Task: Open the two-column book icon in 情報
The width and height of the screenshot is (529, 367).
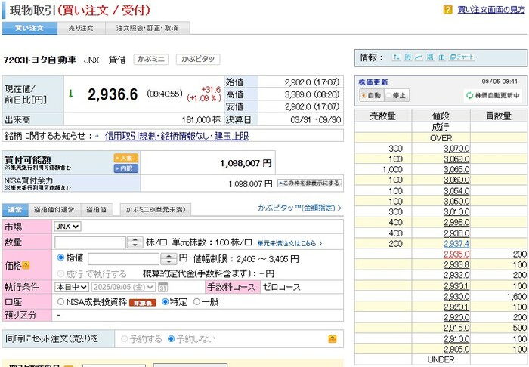Action: pyautogui.click(x=441, y=57)
